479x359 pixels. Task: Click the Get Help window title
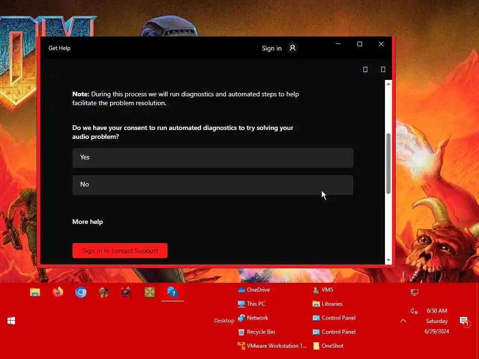coord(59,48)
